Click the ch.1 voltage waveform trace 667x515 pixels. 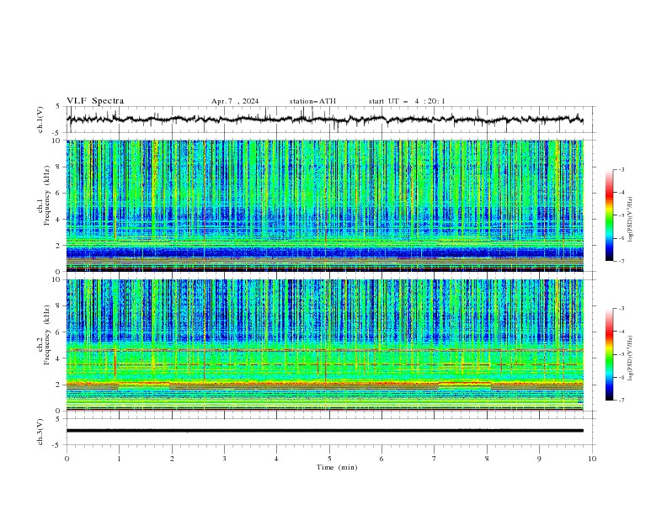click(325, 119)
